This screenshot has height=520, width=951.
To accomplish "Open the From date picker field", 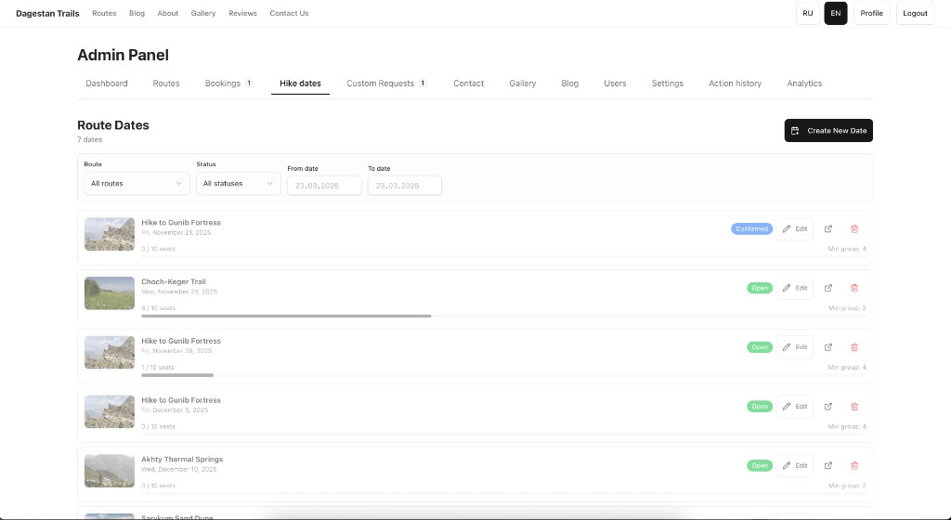I will pos(323,186).
